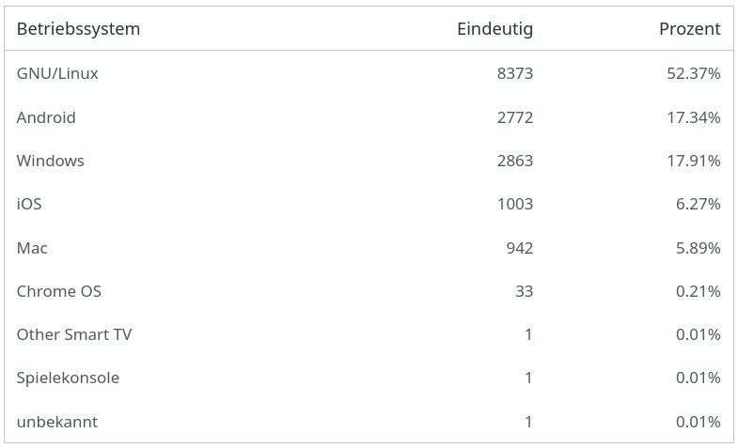738x448 pixels.
Task: Click the 2772 Android count value
Action: [515, 117]
